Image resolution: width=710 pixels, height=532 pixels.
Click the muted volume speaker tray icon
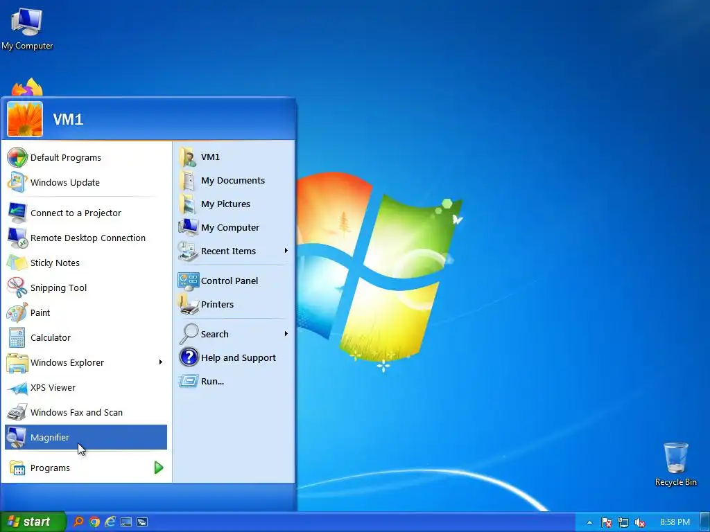point(640,522)
